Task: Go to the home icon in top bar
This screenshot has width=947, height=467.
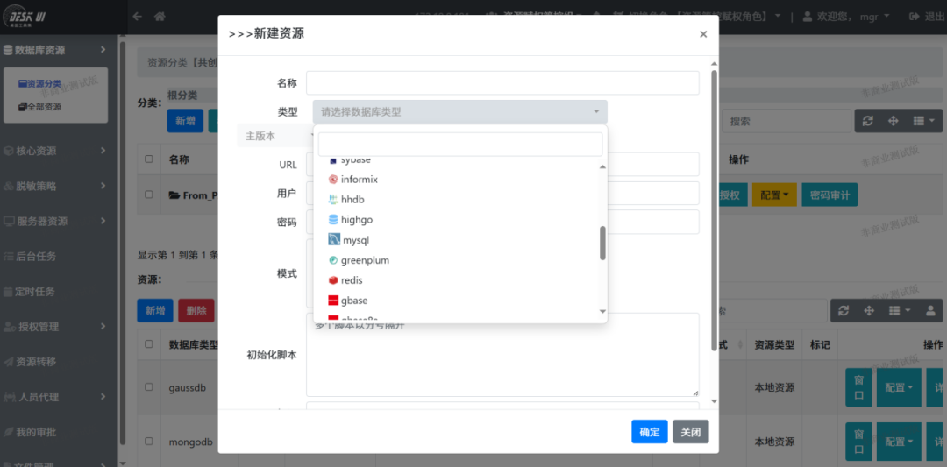Action: pyautogui.click(x=160, y=17)
